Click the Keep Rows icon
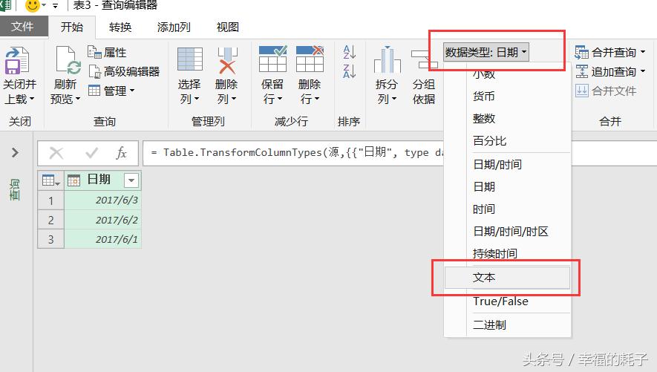The height and width of the screenshot is (372, 657). (272, 59)
